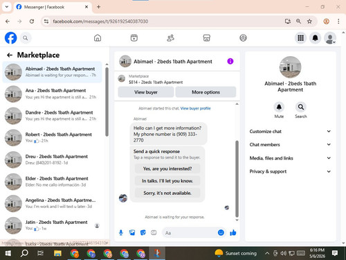Click the conversation list scrollbar

tap(107, 102)
